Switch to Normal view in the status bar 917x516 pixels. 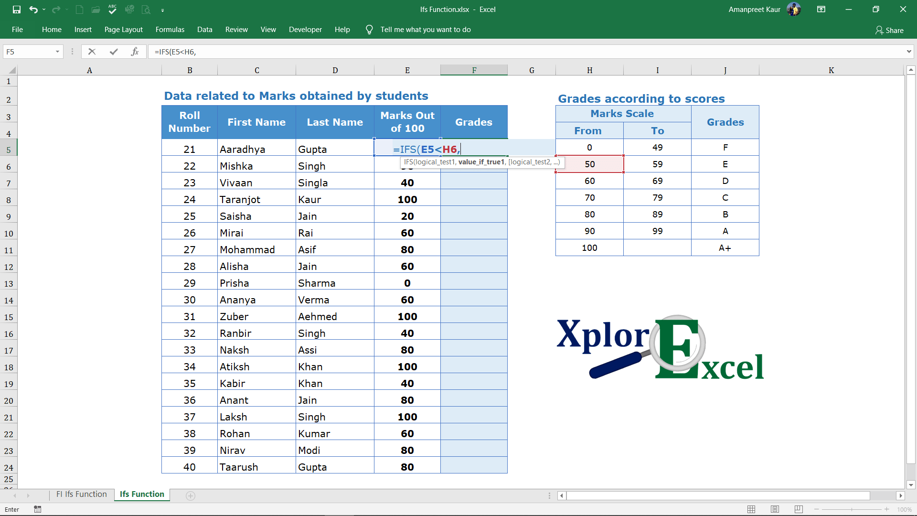point(751,509)
